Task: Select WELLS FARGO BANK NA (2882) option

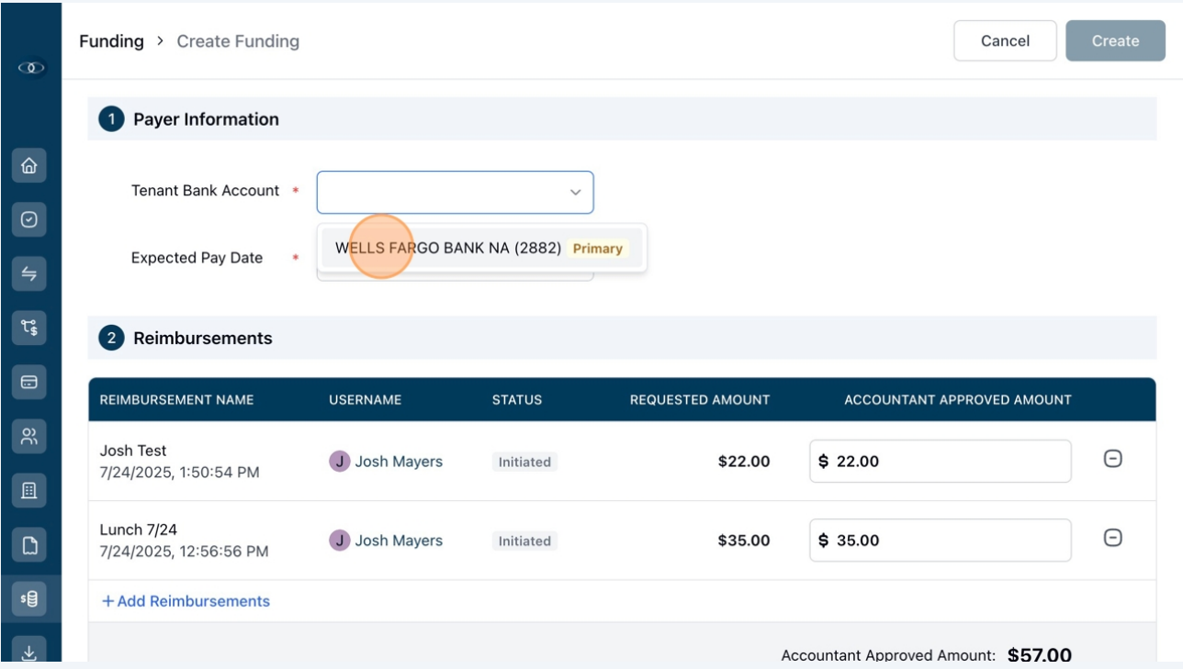Action: (481, 248)
